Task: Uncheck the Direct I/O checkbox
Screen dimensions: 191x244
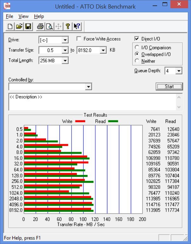Action: click(137, 39)
